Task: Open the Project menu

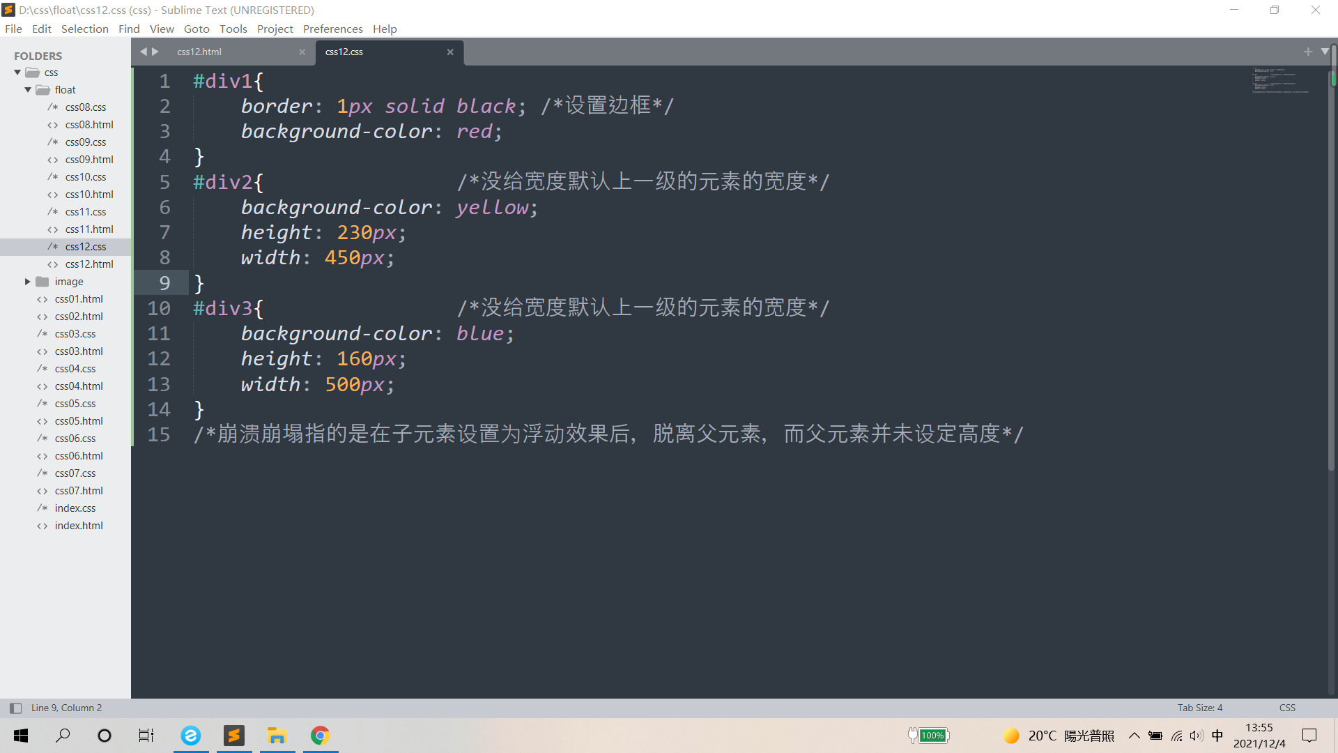Action: tap(275, 29)
